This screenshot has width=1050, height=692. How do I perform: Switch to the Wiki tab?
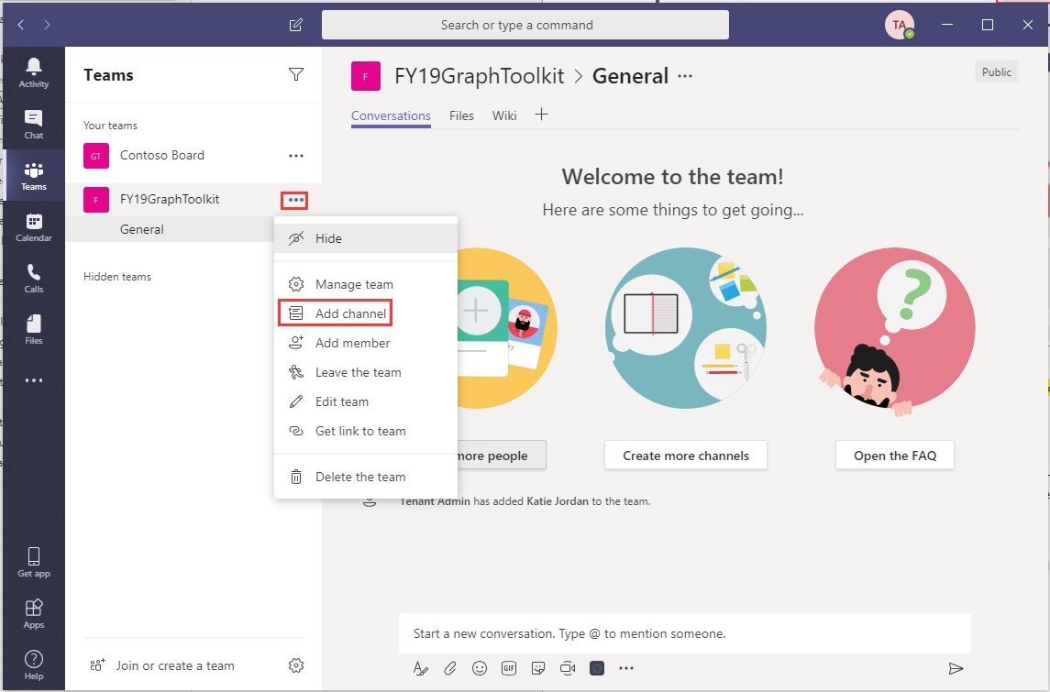click(504, 115)
